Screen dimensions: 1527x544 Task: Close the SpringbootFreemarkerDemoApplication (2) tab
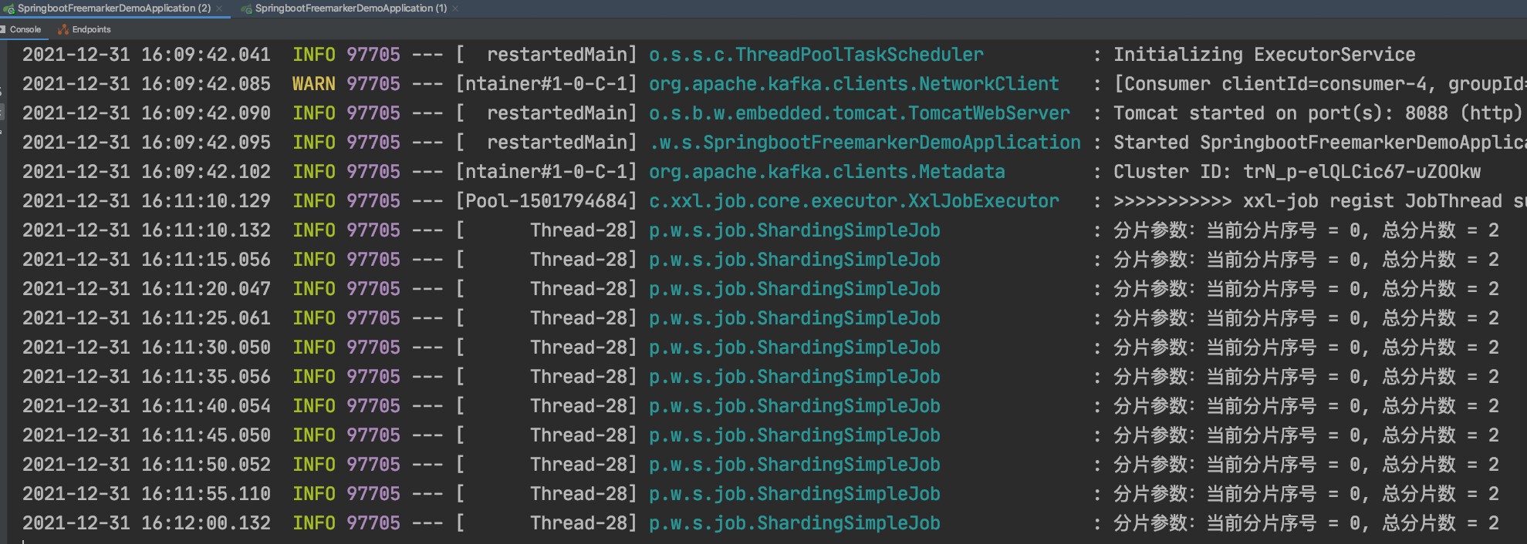[x=219, y=8]
